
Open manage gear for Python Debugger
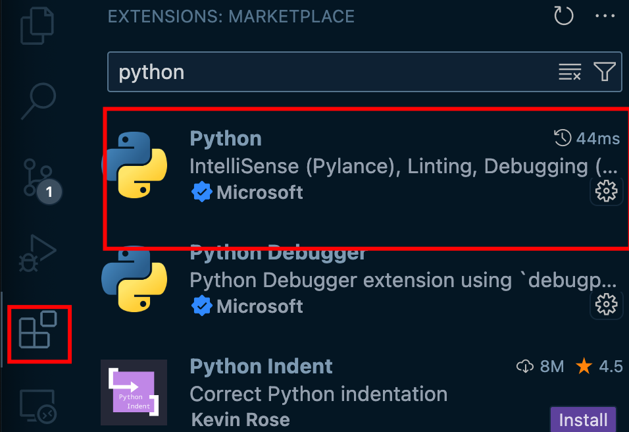coord(605,304)
